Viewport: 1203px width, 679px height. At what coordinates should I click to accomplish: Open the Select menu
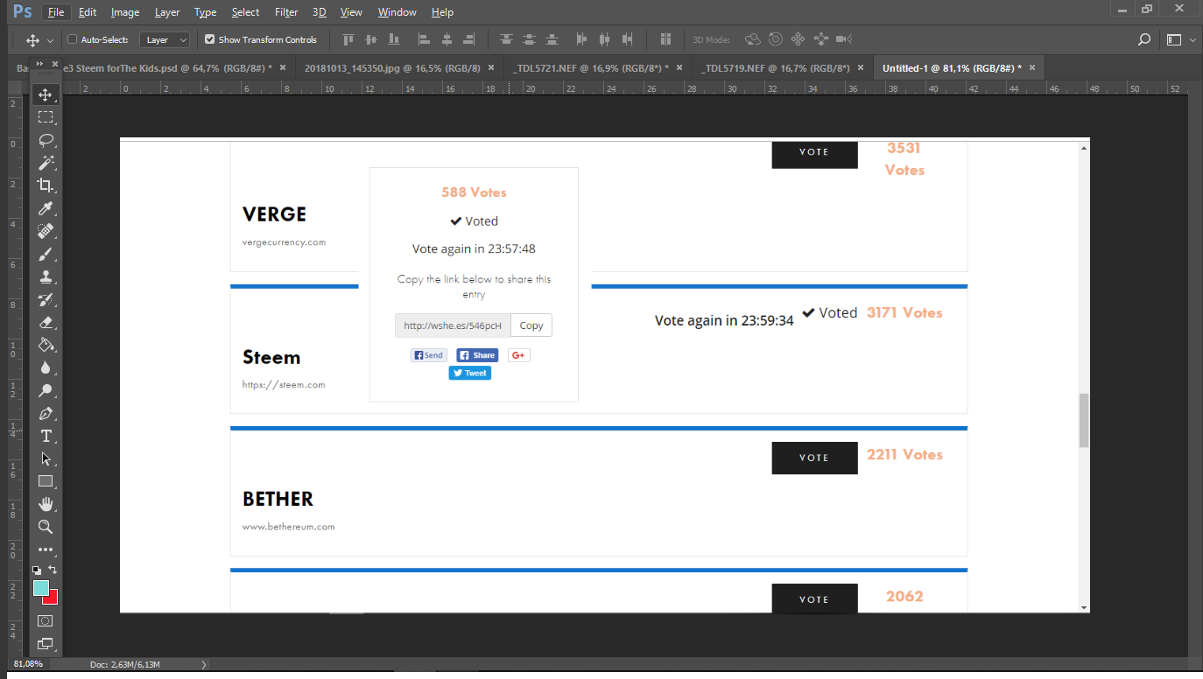(x=245, y=12)
